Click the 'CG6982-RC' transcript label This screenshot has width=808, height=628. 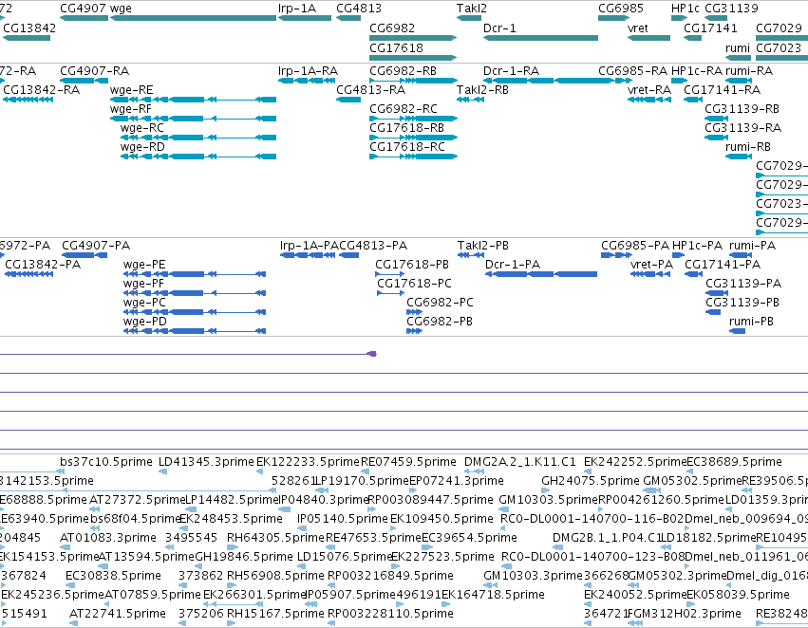tap(404, 109)
